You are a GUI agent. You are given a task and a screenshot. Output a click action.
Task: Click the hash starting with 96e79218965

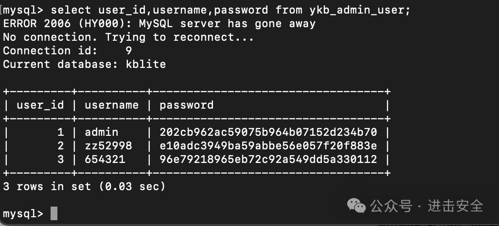click(268, 159)
